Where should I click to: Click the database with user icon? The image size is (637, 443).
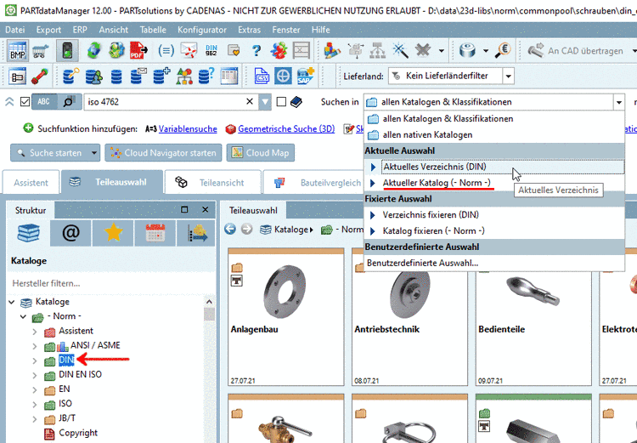pyautogui.click(x=93, y=77)
